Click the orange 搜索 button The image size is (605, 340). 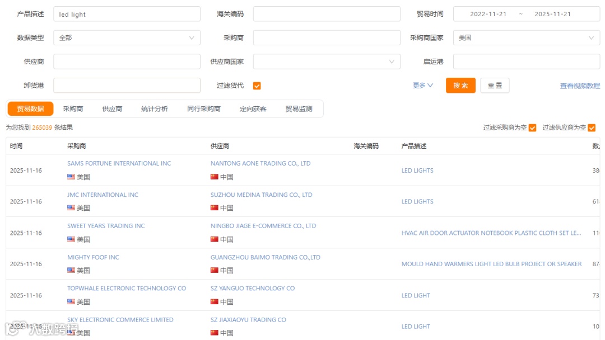460,86
